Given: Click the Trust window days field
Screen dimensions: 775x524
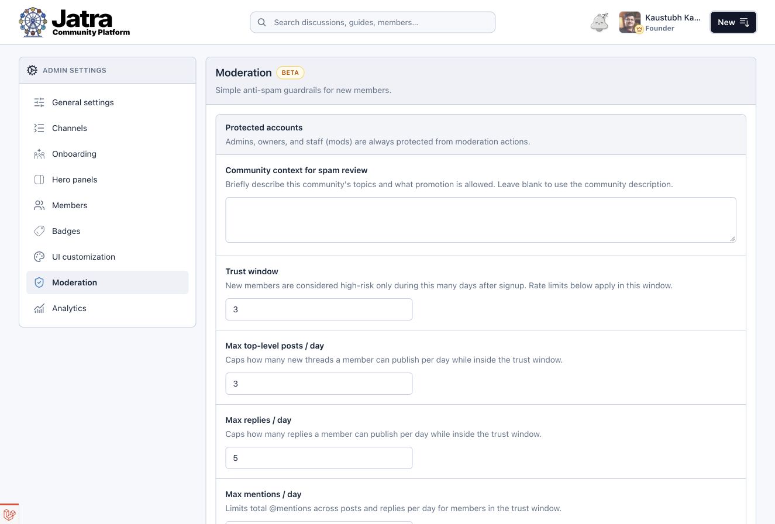Looking at the screenshot, I should (x=319, y=309).
